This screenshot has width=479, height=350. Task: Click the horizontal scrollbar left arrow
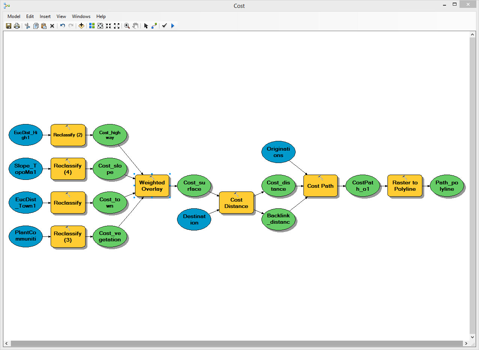[x=6, y=343]
